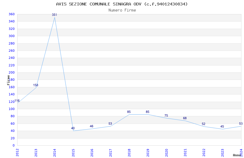Click the x-axis year label 2019

(x=148, y=153)
